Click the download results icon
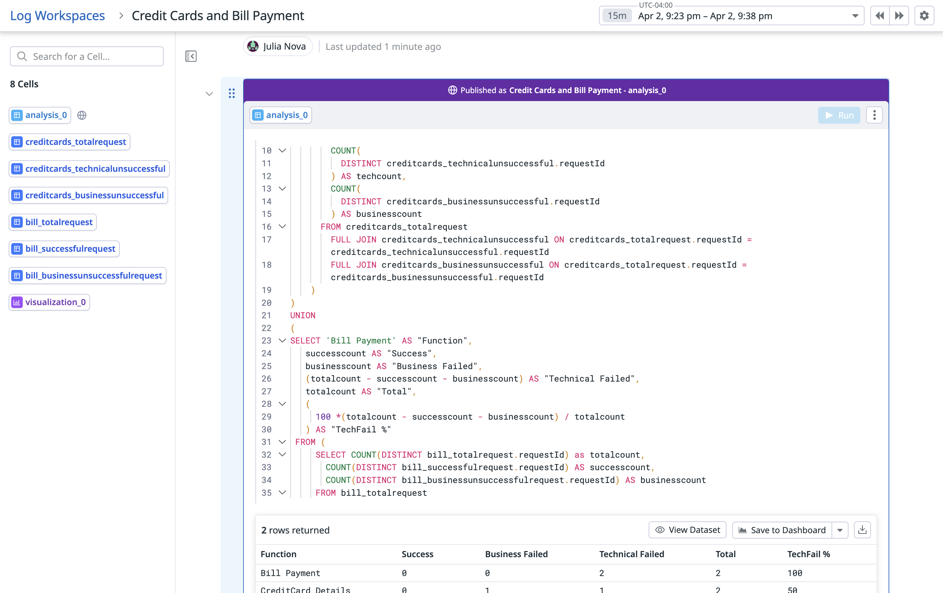 pyautogui.click(x=862, y=530)
